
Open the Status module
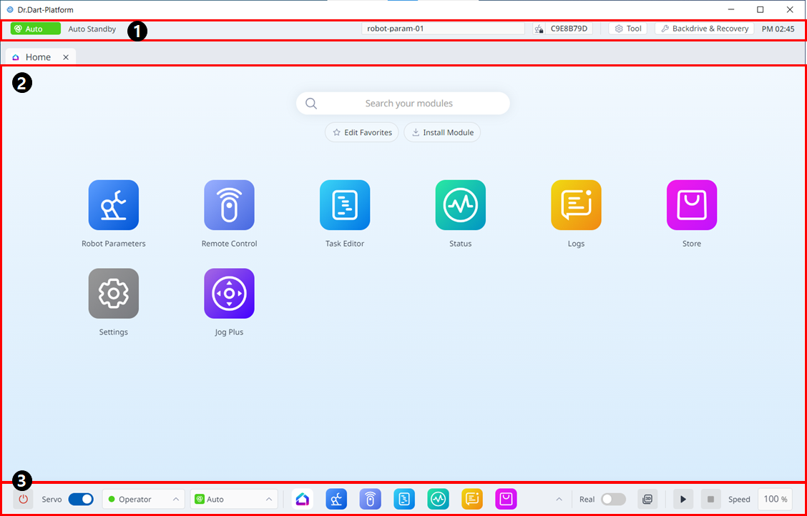[x=460, y=205]
